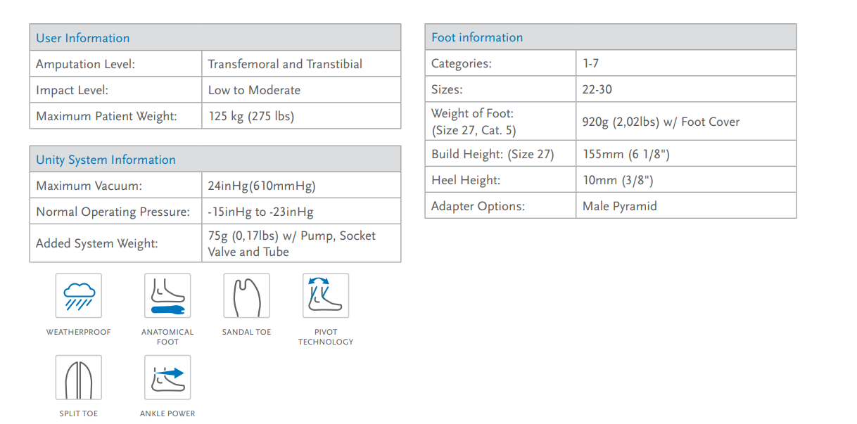The image size is (857, 424).
Task: Click the 155mm (6 1/8") value
Action: 626,153
